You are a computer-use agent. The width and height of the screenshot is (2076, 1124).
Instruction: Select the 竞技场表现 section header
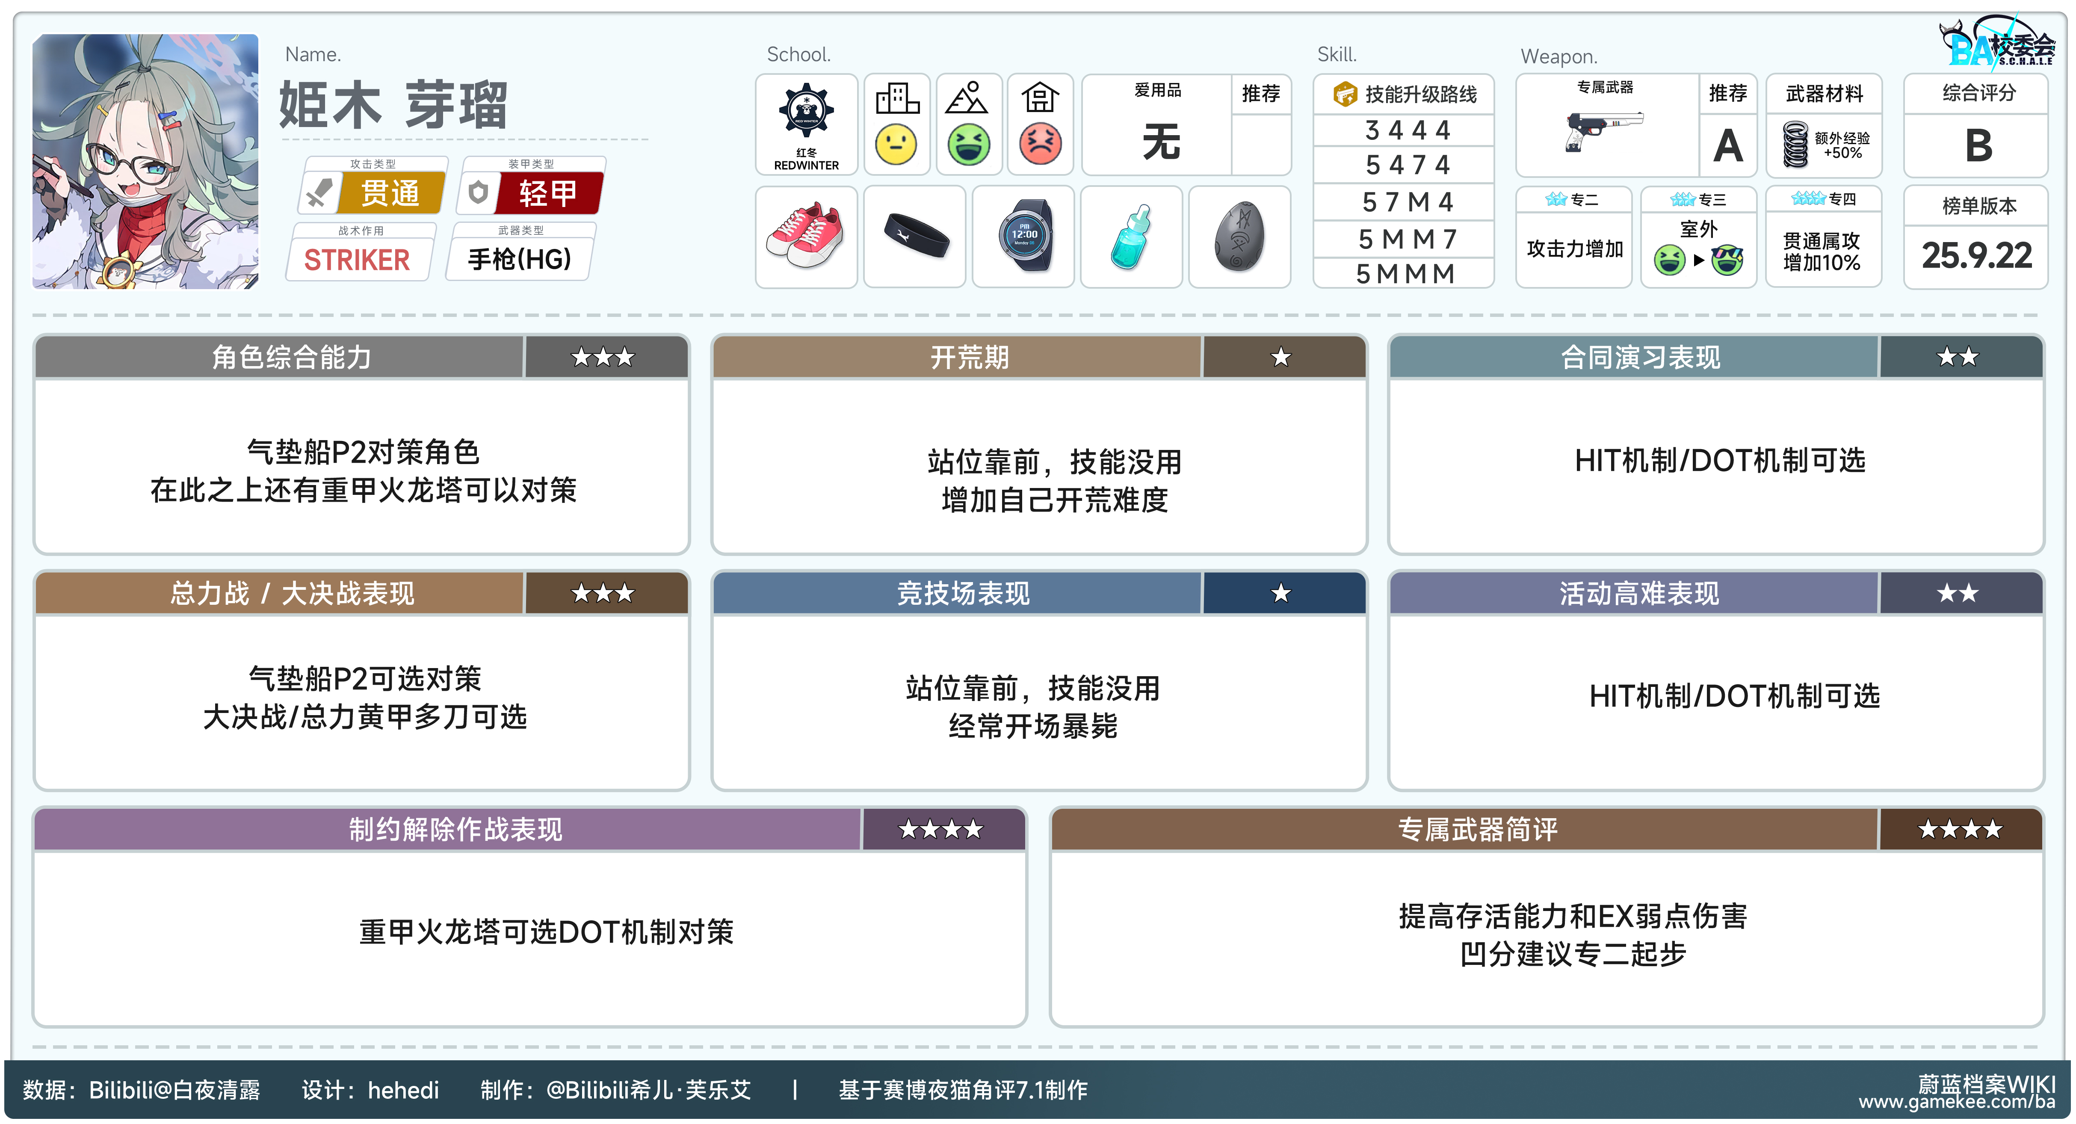(x=962, y=594)
